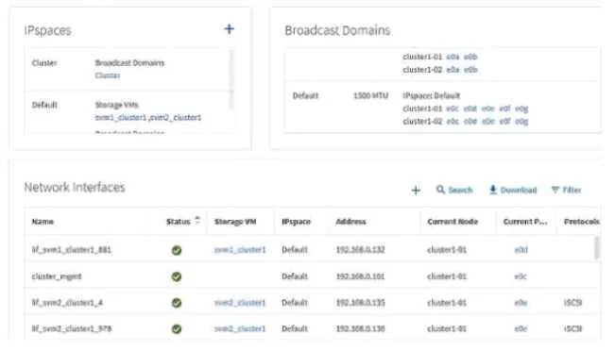Select port e0b of cluster1-01 in Broadcast Domains

click(x=470, y=57)
